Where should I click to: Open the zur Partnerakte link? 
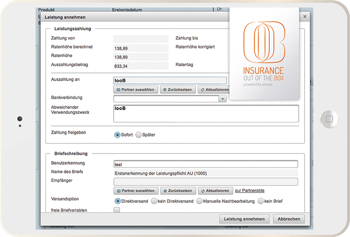pos(249,191)
